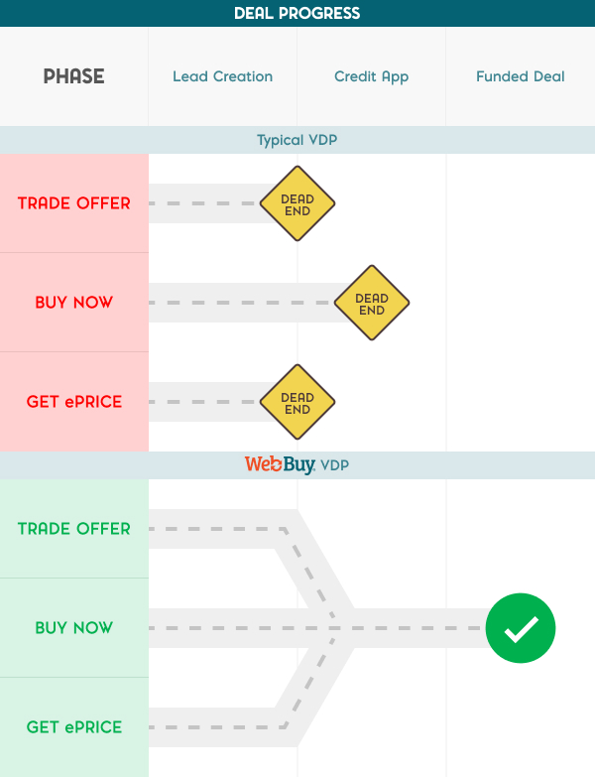Select the Credit App column header

371,76
